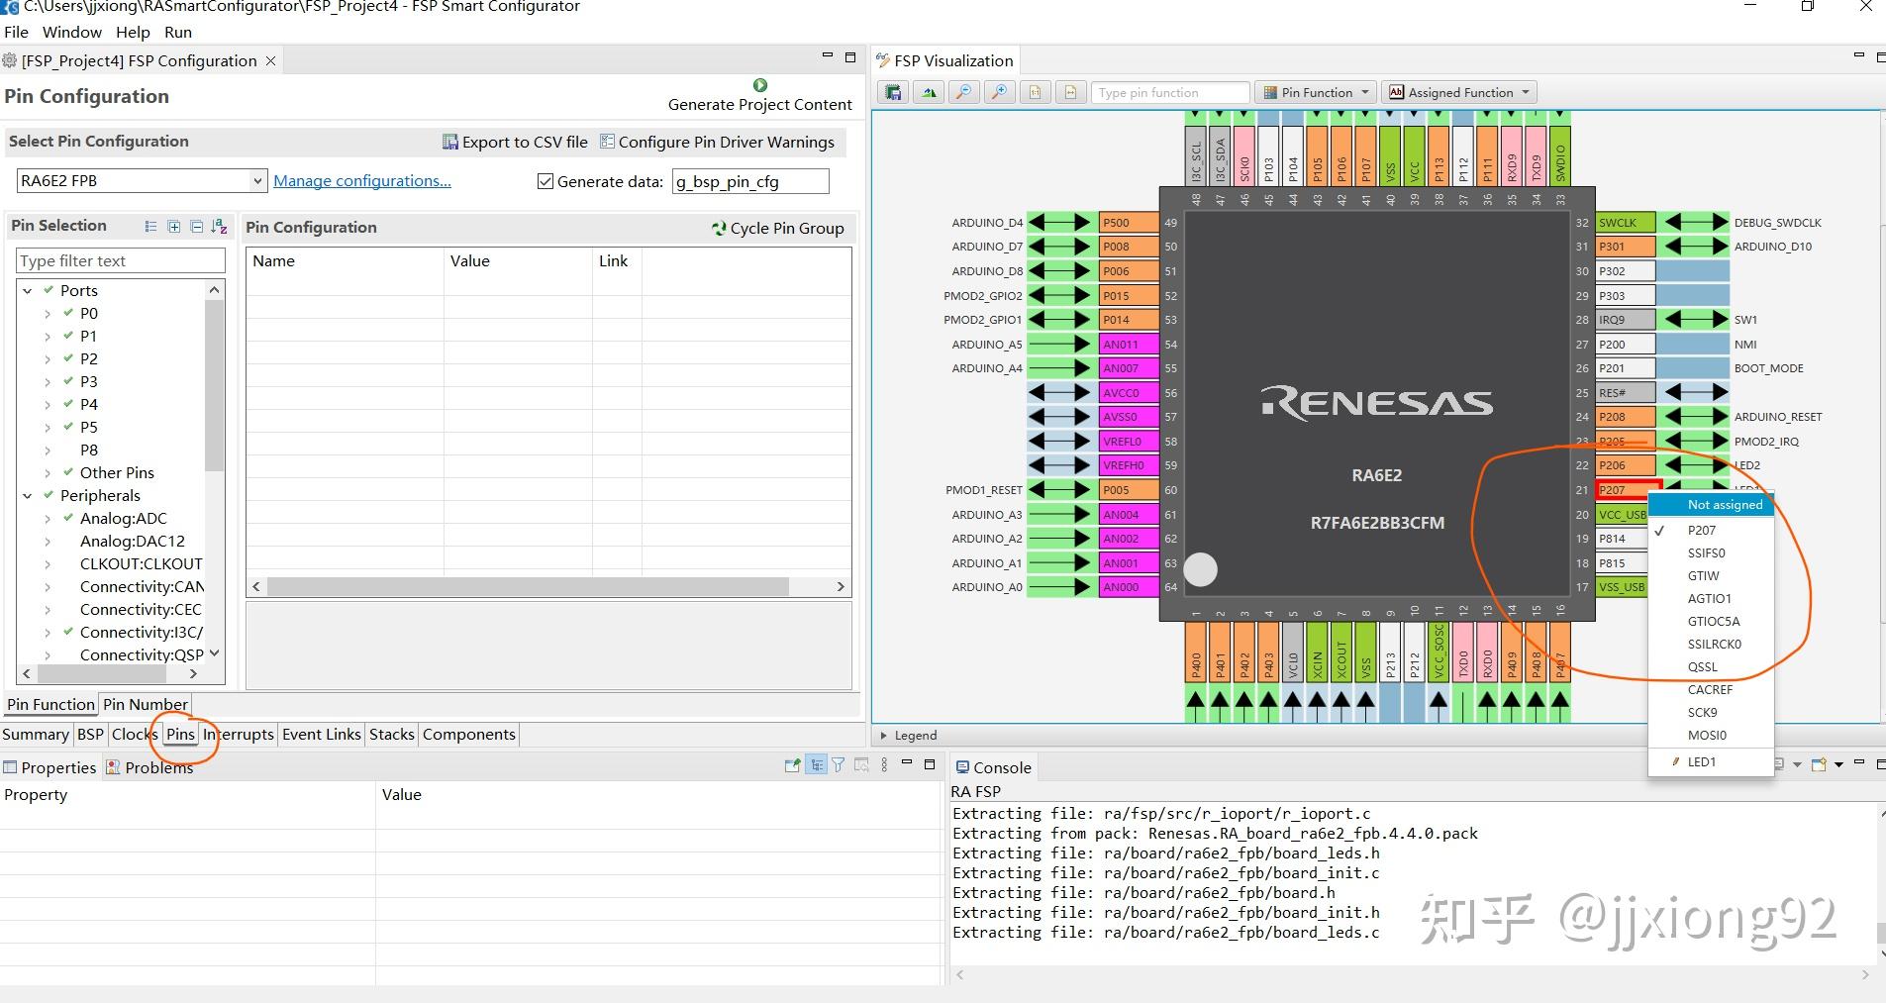
Task: Click the collapse all icon in Pin Selection
Action: pyautogui.click(x=196, y=227)
